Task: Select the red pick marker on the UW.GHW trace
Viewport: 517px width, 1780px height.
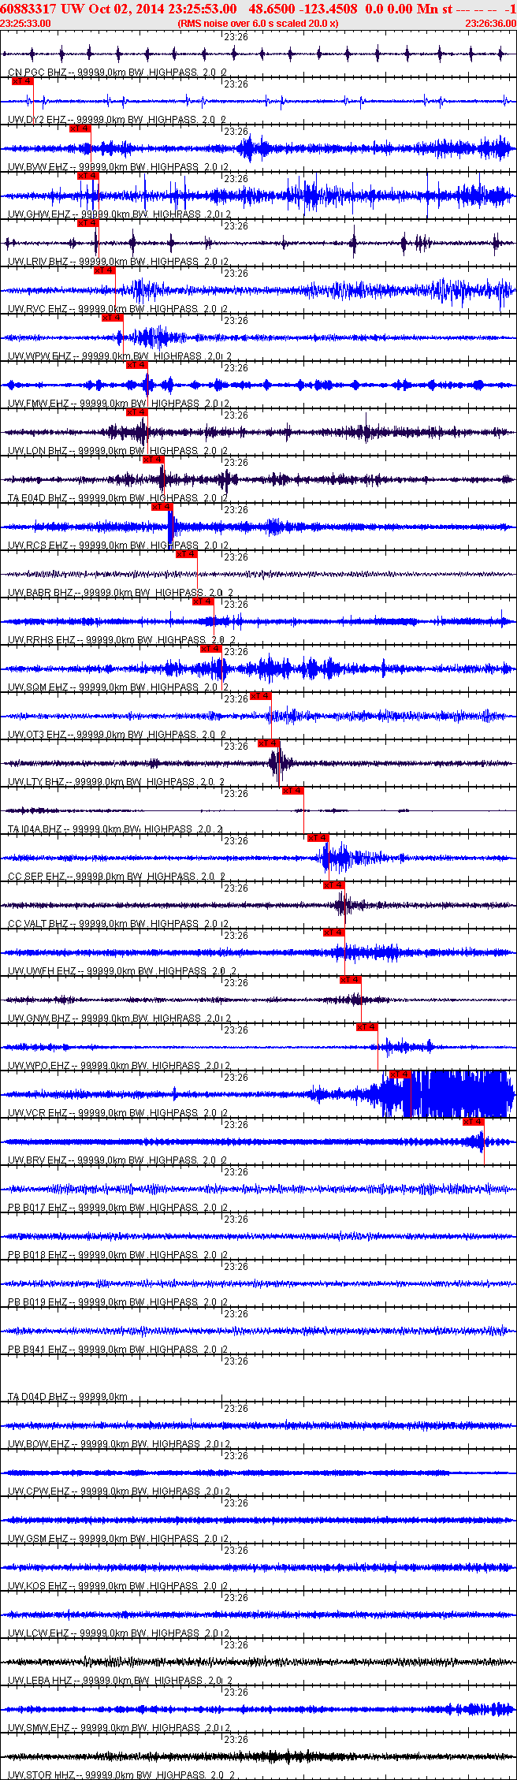Action: point(88,176)
